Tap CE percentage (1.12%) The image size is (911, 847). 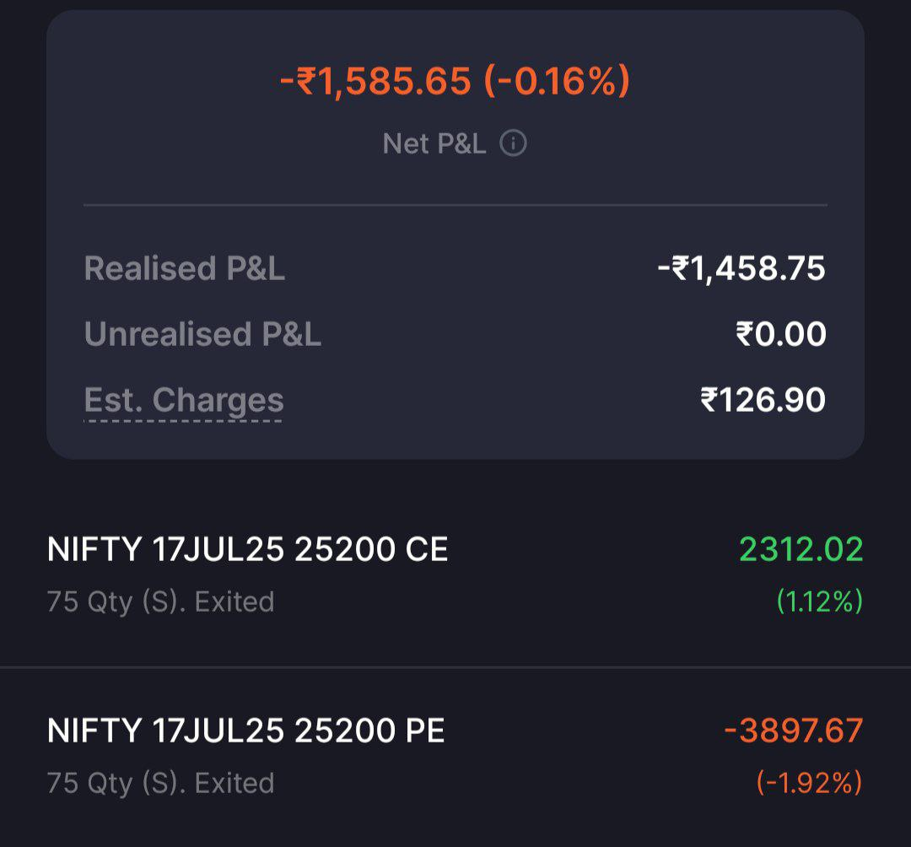pyautogui.click(x=820, y=602)
